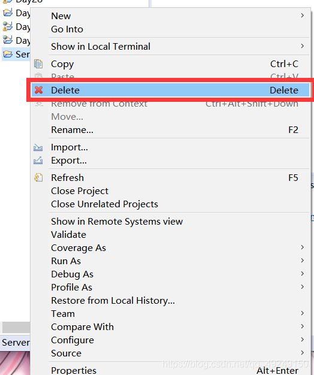Open the Team submenu arrow
The width and height of the screenshot is (314, 375).
[303, 313]
